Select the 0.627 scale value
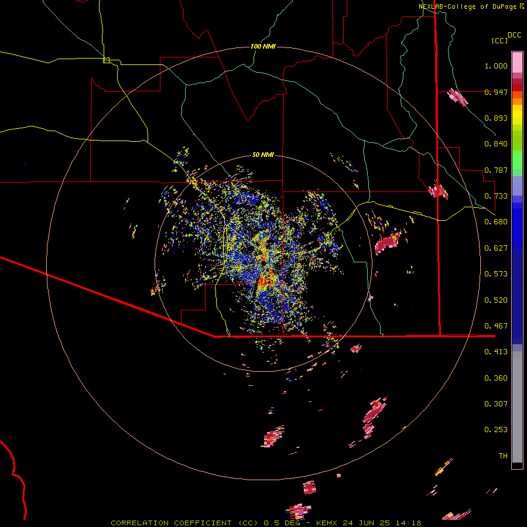 496,248
